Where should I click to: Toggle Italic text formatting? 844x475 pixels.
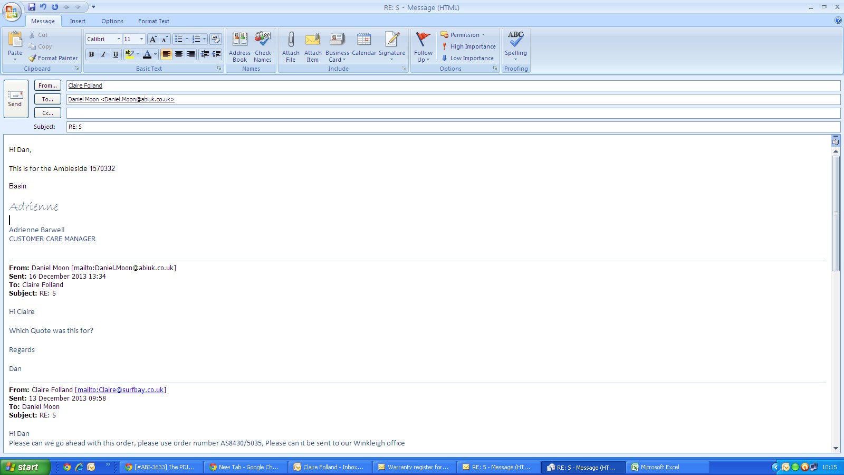point(103,54)
